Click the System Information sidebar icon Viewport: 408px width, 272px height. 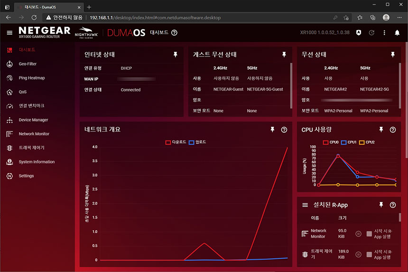(9, 162)
